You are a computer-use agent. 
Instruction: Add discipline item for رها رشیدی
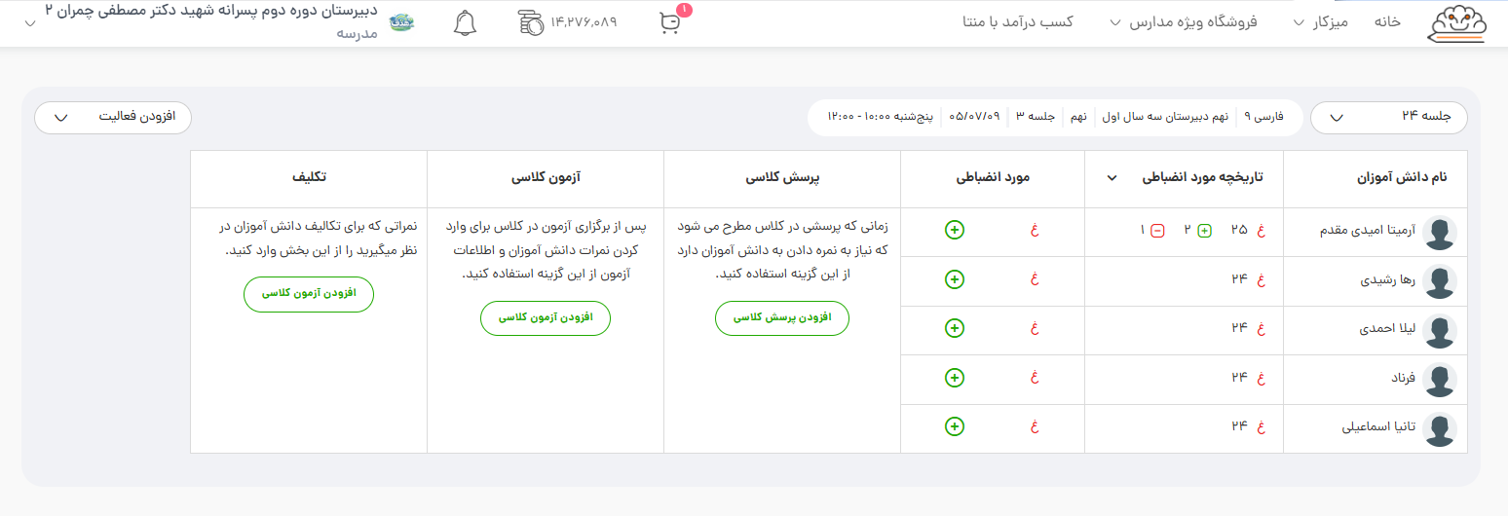pos(954,279)
